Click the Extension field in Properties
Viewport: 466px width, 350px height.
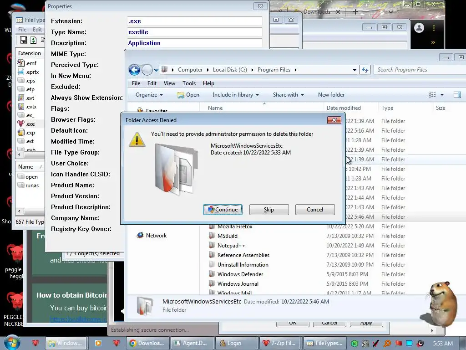[x=195, y=21]
